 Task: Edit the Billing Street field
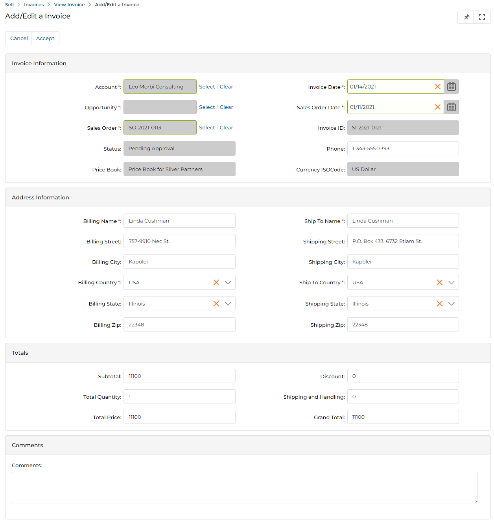pos(179,241)
